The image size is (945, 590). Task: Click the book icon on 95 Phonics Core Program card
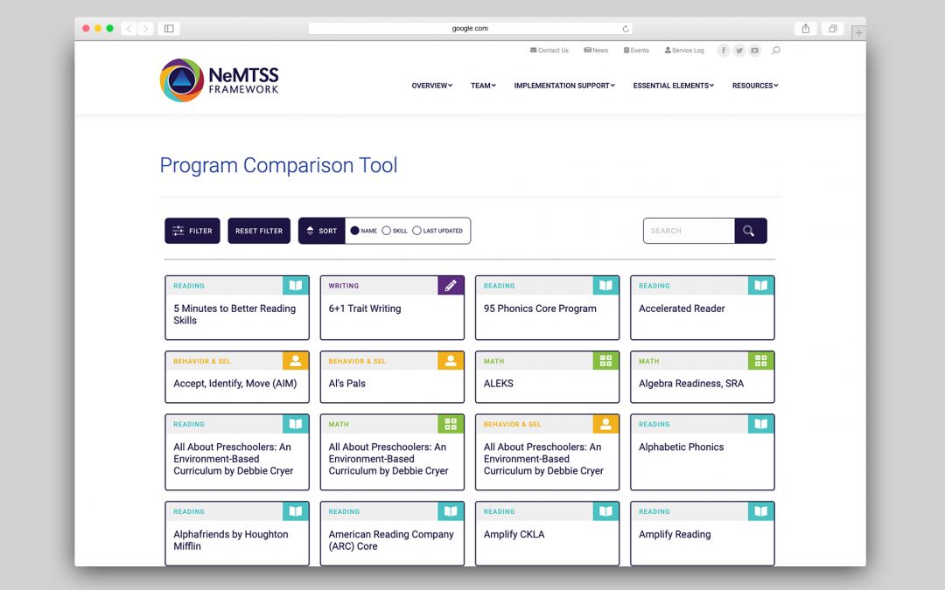(605, 285)
